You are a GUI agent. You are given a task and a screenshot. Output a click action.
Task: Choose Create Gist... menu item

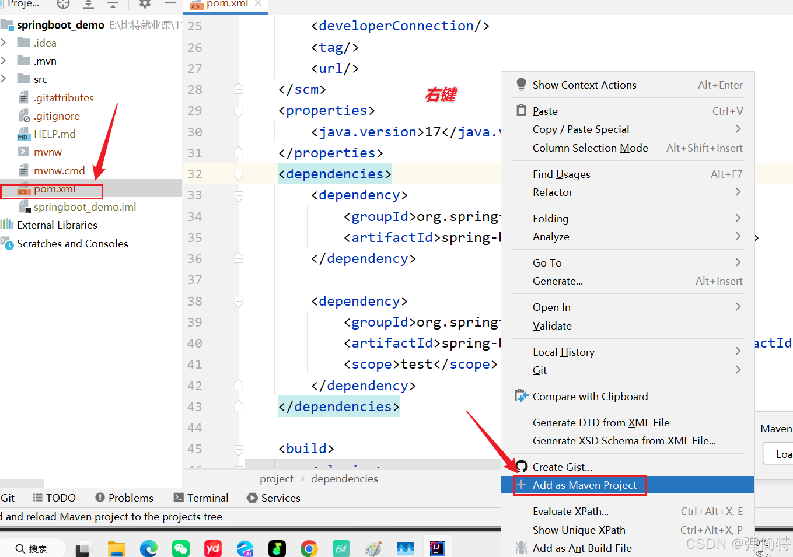tap(628, 467)
